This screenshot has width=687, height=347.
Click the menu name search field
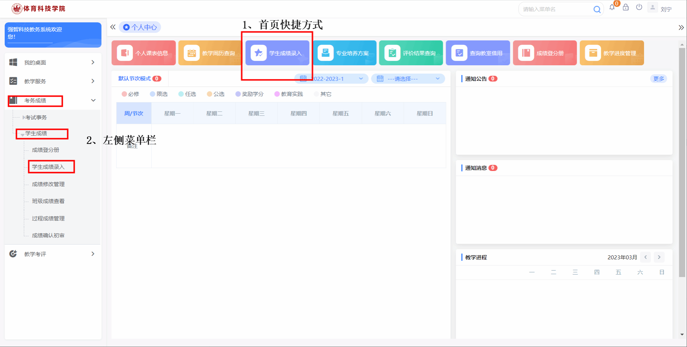[x=556, y=9]
